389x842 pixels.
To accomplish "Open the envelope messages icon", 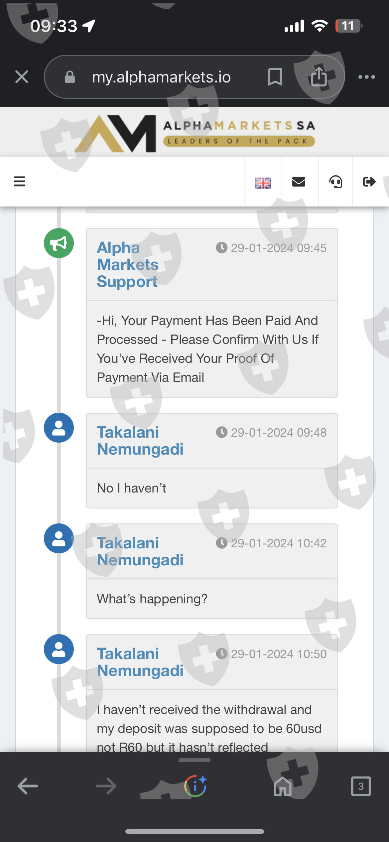I will (299, 182).
